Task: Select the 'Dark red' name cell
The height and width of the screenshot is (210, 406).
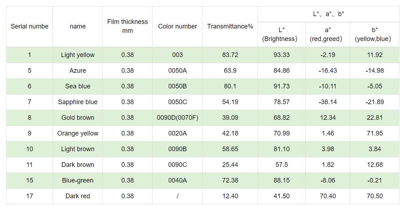Action: (77, 196)
